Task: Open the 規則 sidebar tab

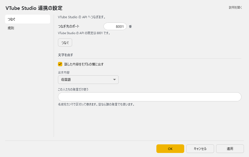Action: [x=28, y=28]
